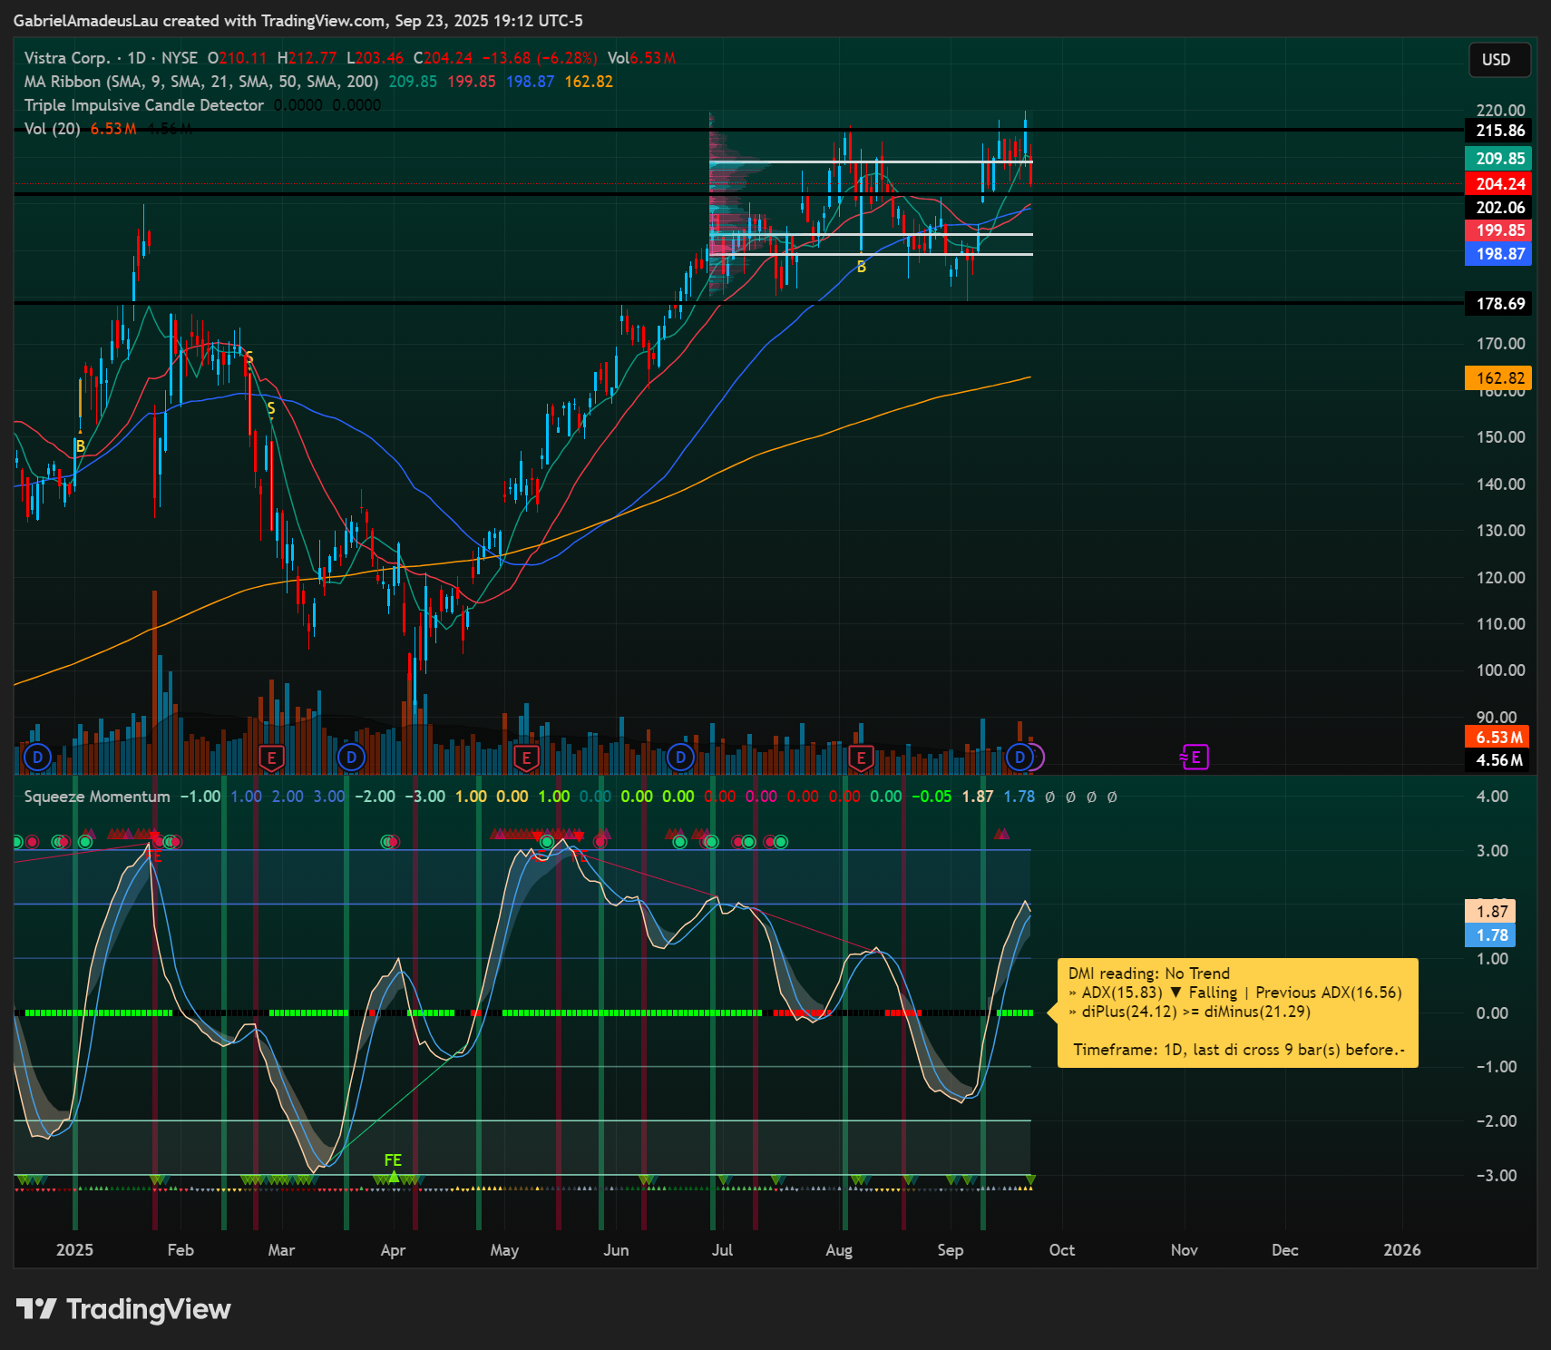Click the earnings E marker in late February
Screen dimensions: 1551x1350
[x=271, y=758]
